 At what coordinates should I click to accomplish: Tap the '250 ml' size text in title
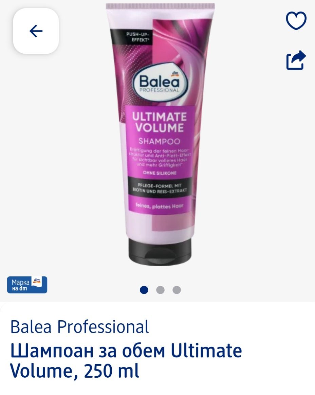click(112, 371)
